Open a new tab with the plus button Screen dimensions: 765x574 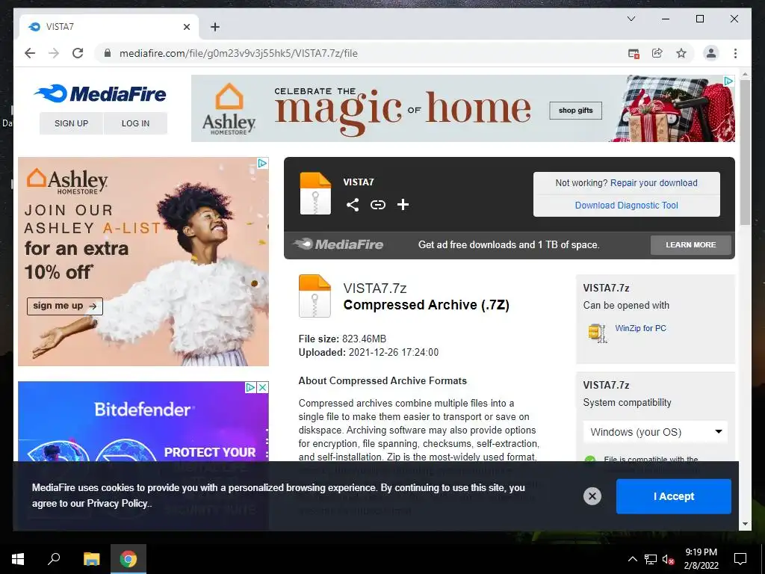click(x=214, y=27)
